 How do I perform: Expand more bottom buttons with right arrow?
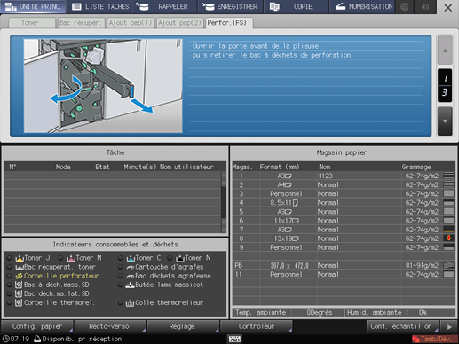pos(449,327)
